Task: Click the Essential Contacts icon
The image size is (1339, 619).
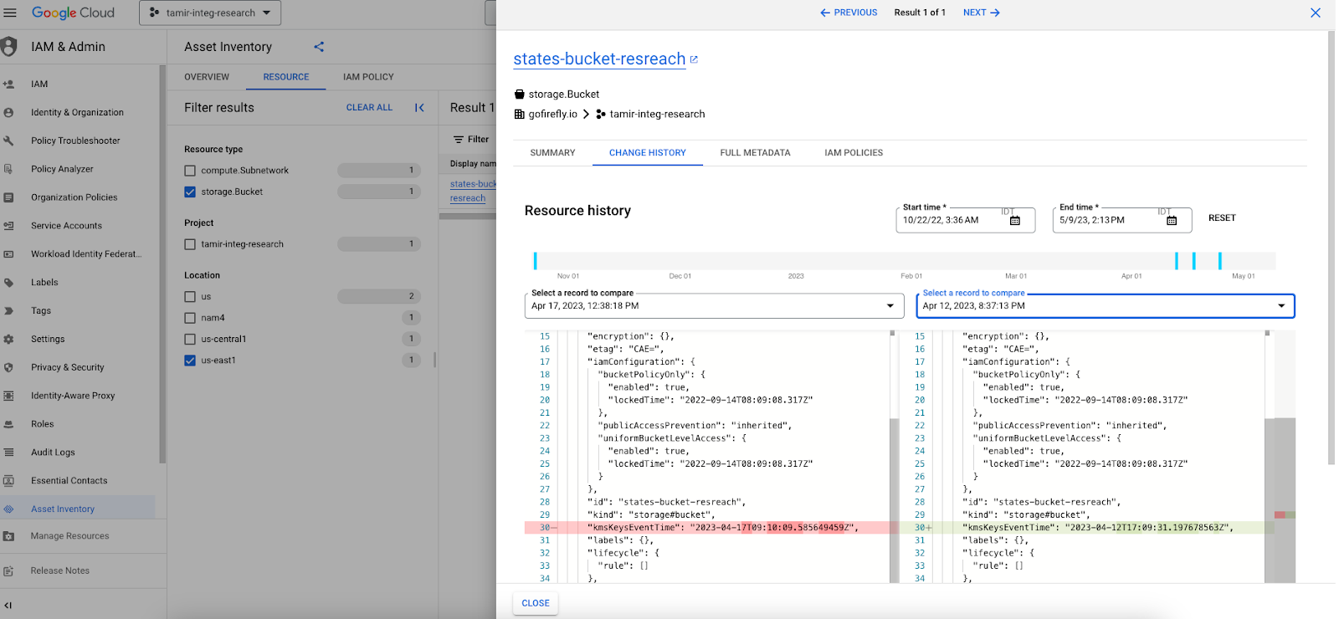Action: coord(8,481)
